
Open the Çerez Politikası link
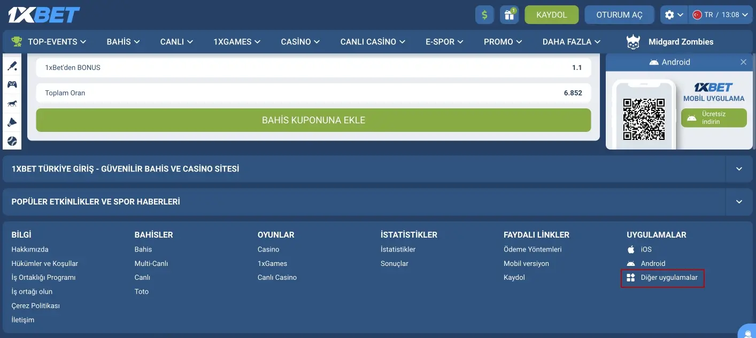(x=36, y=306)
